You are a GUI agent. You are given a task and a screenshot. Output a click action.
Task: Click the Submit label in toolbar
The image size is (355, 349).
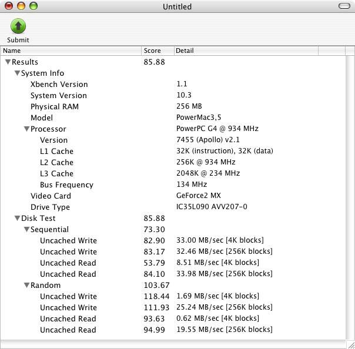pos(18,40)
